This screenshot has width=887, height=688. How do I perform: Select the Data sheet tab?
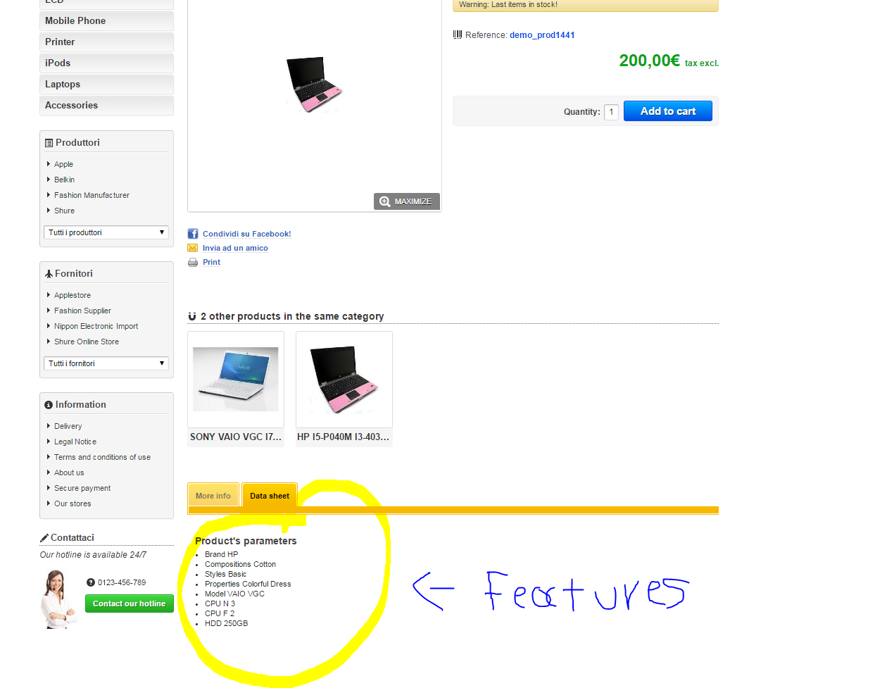270,495
